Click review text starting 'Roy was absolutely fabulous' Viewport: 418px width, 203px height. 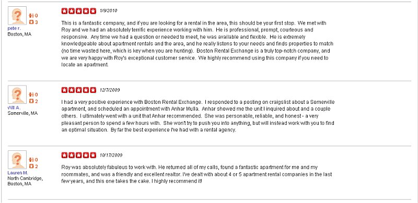click(x=196, y=174)
